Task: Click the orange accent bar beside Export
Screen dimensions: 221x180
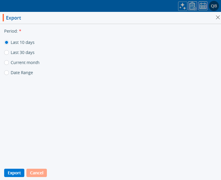Action: tap(3, 18)
